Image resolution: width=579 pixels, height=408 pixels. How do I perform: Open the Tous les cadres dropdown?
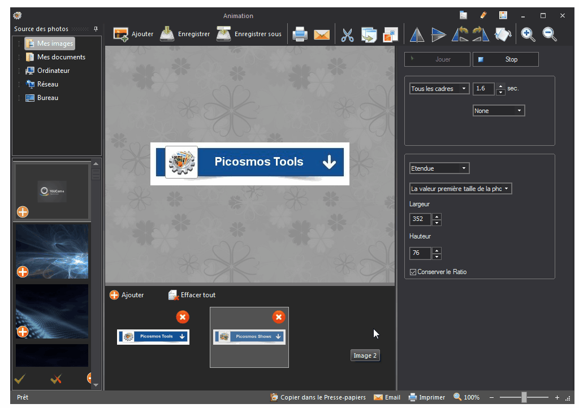click(439, 89)
